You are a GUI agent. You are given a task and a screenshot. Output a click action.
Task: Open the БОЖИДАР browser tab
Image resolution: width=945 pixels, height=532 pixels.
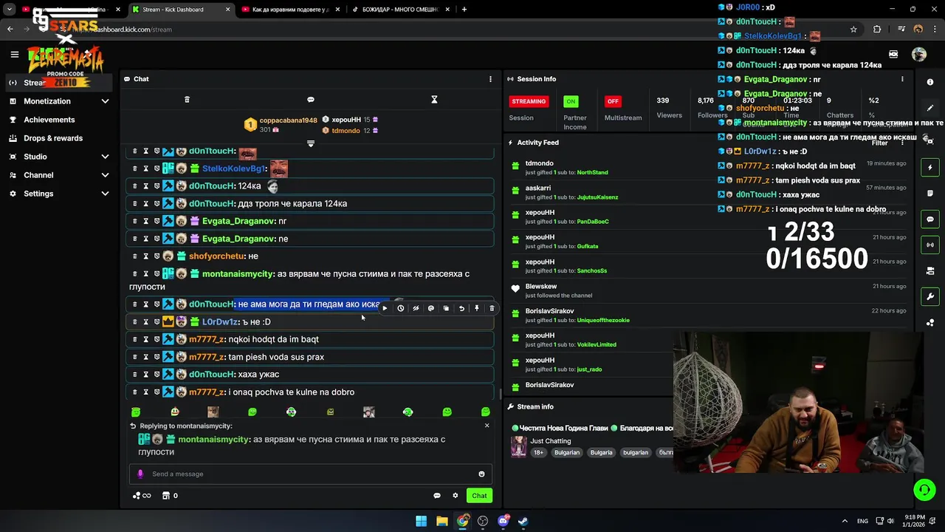pos(400,10)
